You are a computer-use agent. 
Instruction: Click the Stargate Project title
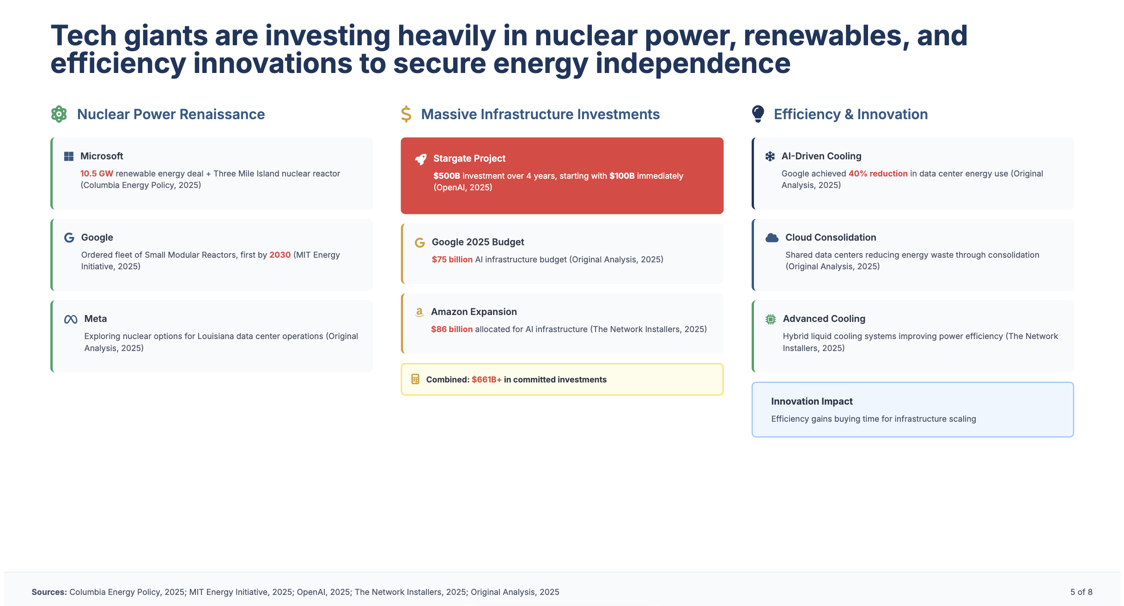[469, 158]
